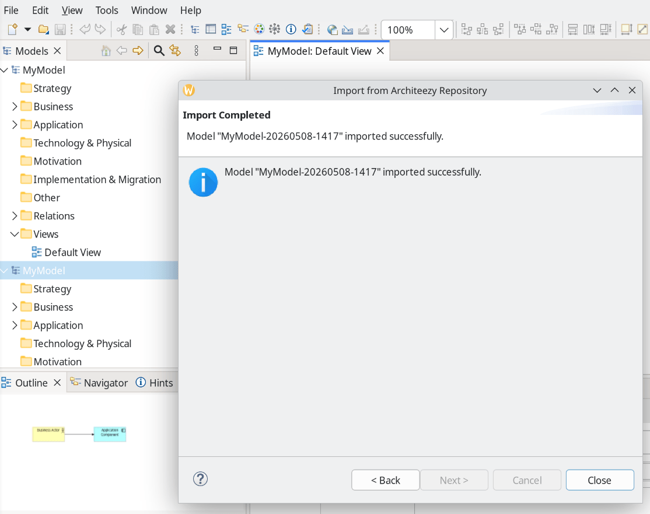Open the Help menu
This screenshot has width=650, height=514.
coord(191,10)
